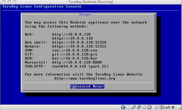182x110 pixels.
Task: Click the close window button
Action: [x=4, y=1]
